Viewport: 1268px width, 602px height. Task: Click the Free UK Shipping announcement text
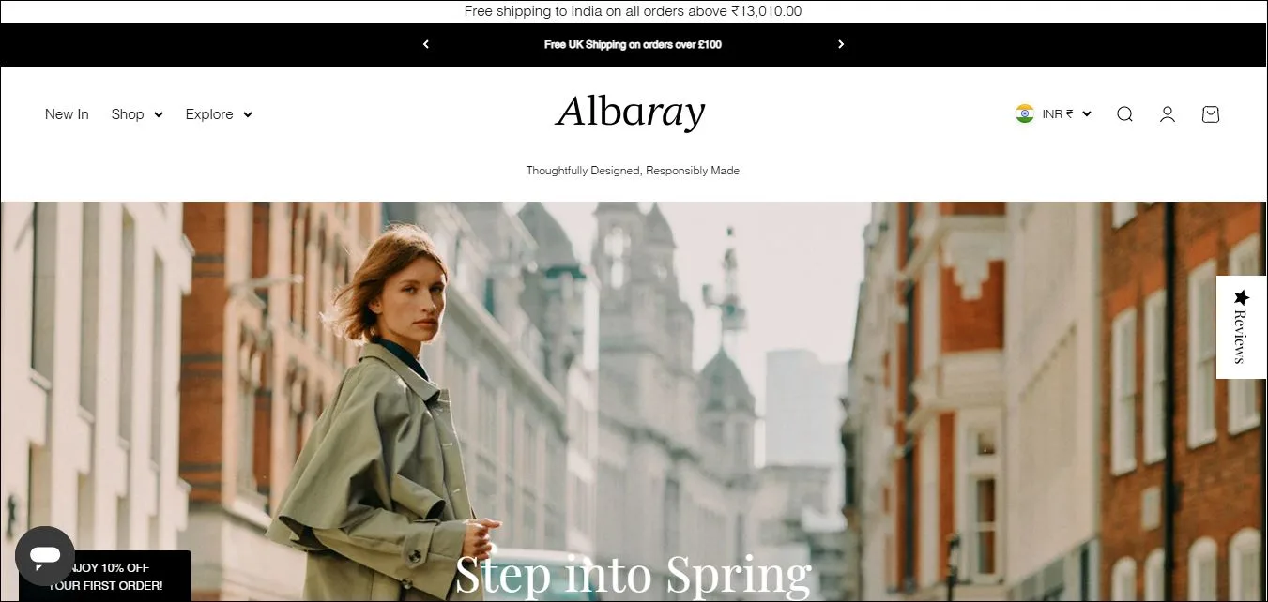[x=633, y=44]
